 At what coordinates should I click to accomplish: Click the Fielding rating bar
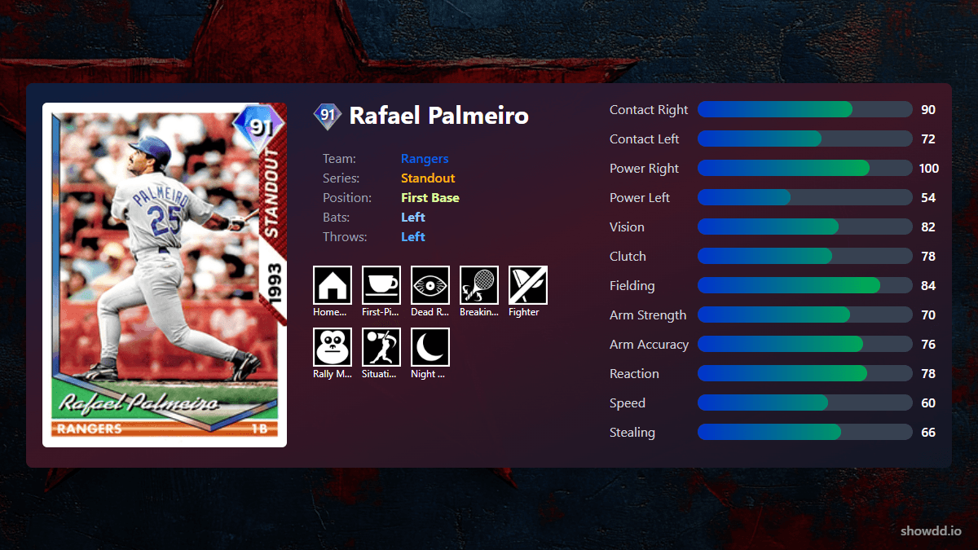point(805,285)
